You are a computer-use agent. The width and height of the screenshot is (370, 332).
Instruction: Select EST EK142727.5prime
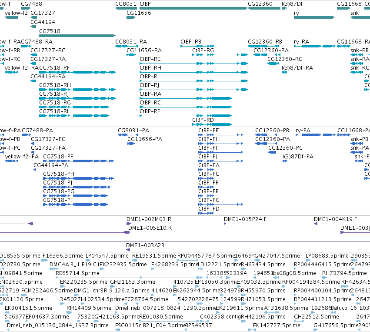pyautogui.click(x=277, y=325)
